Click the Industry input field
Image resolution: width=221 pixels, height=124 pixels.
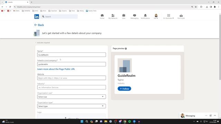click(71, 87)
